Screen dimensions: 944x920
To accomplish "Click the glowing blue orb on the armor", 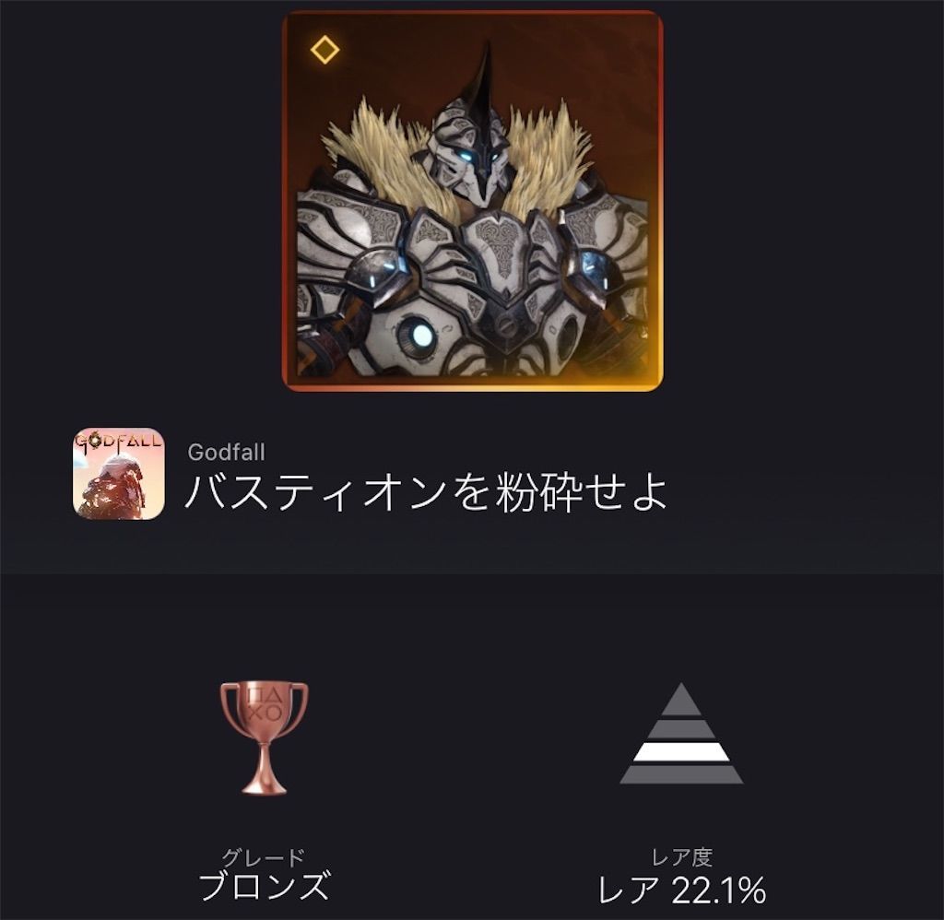I will (420, 336).
